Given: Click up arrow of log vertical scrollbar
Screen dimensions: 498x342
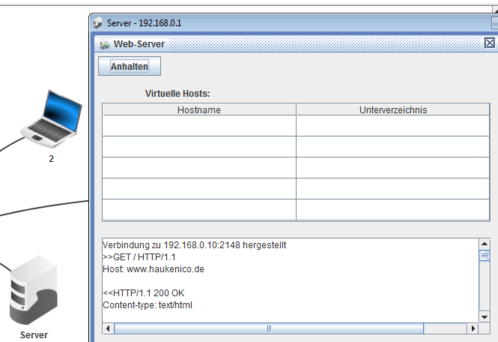Looking at the screenshot, I should point(485,244).
